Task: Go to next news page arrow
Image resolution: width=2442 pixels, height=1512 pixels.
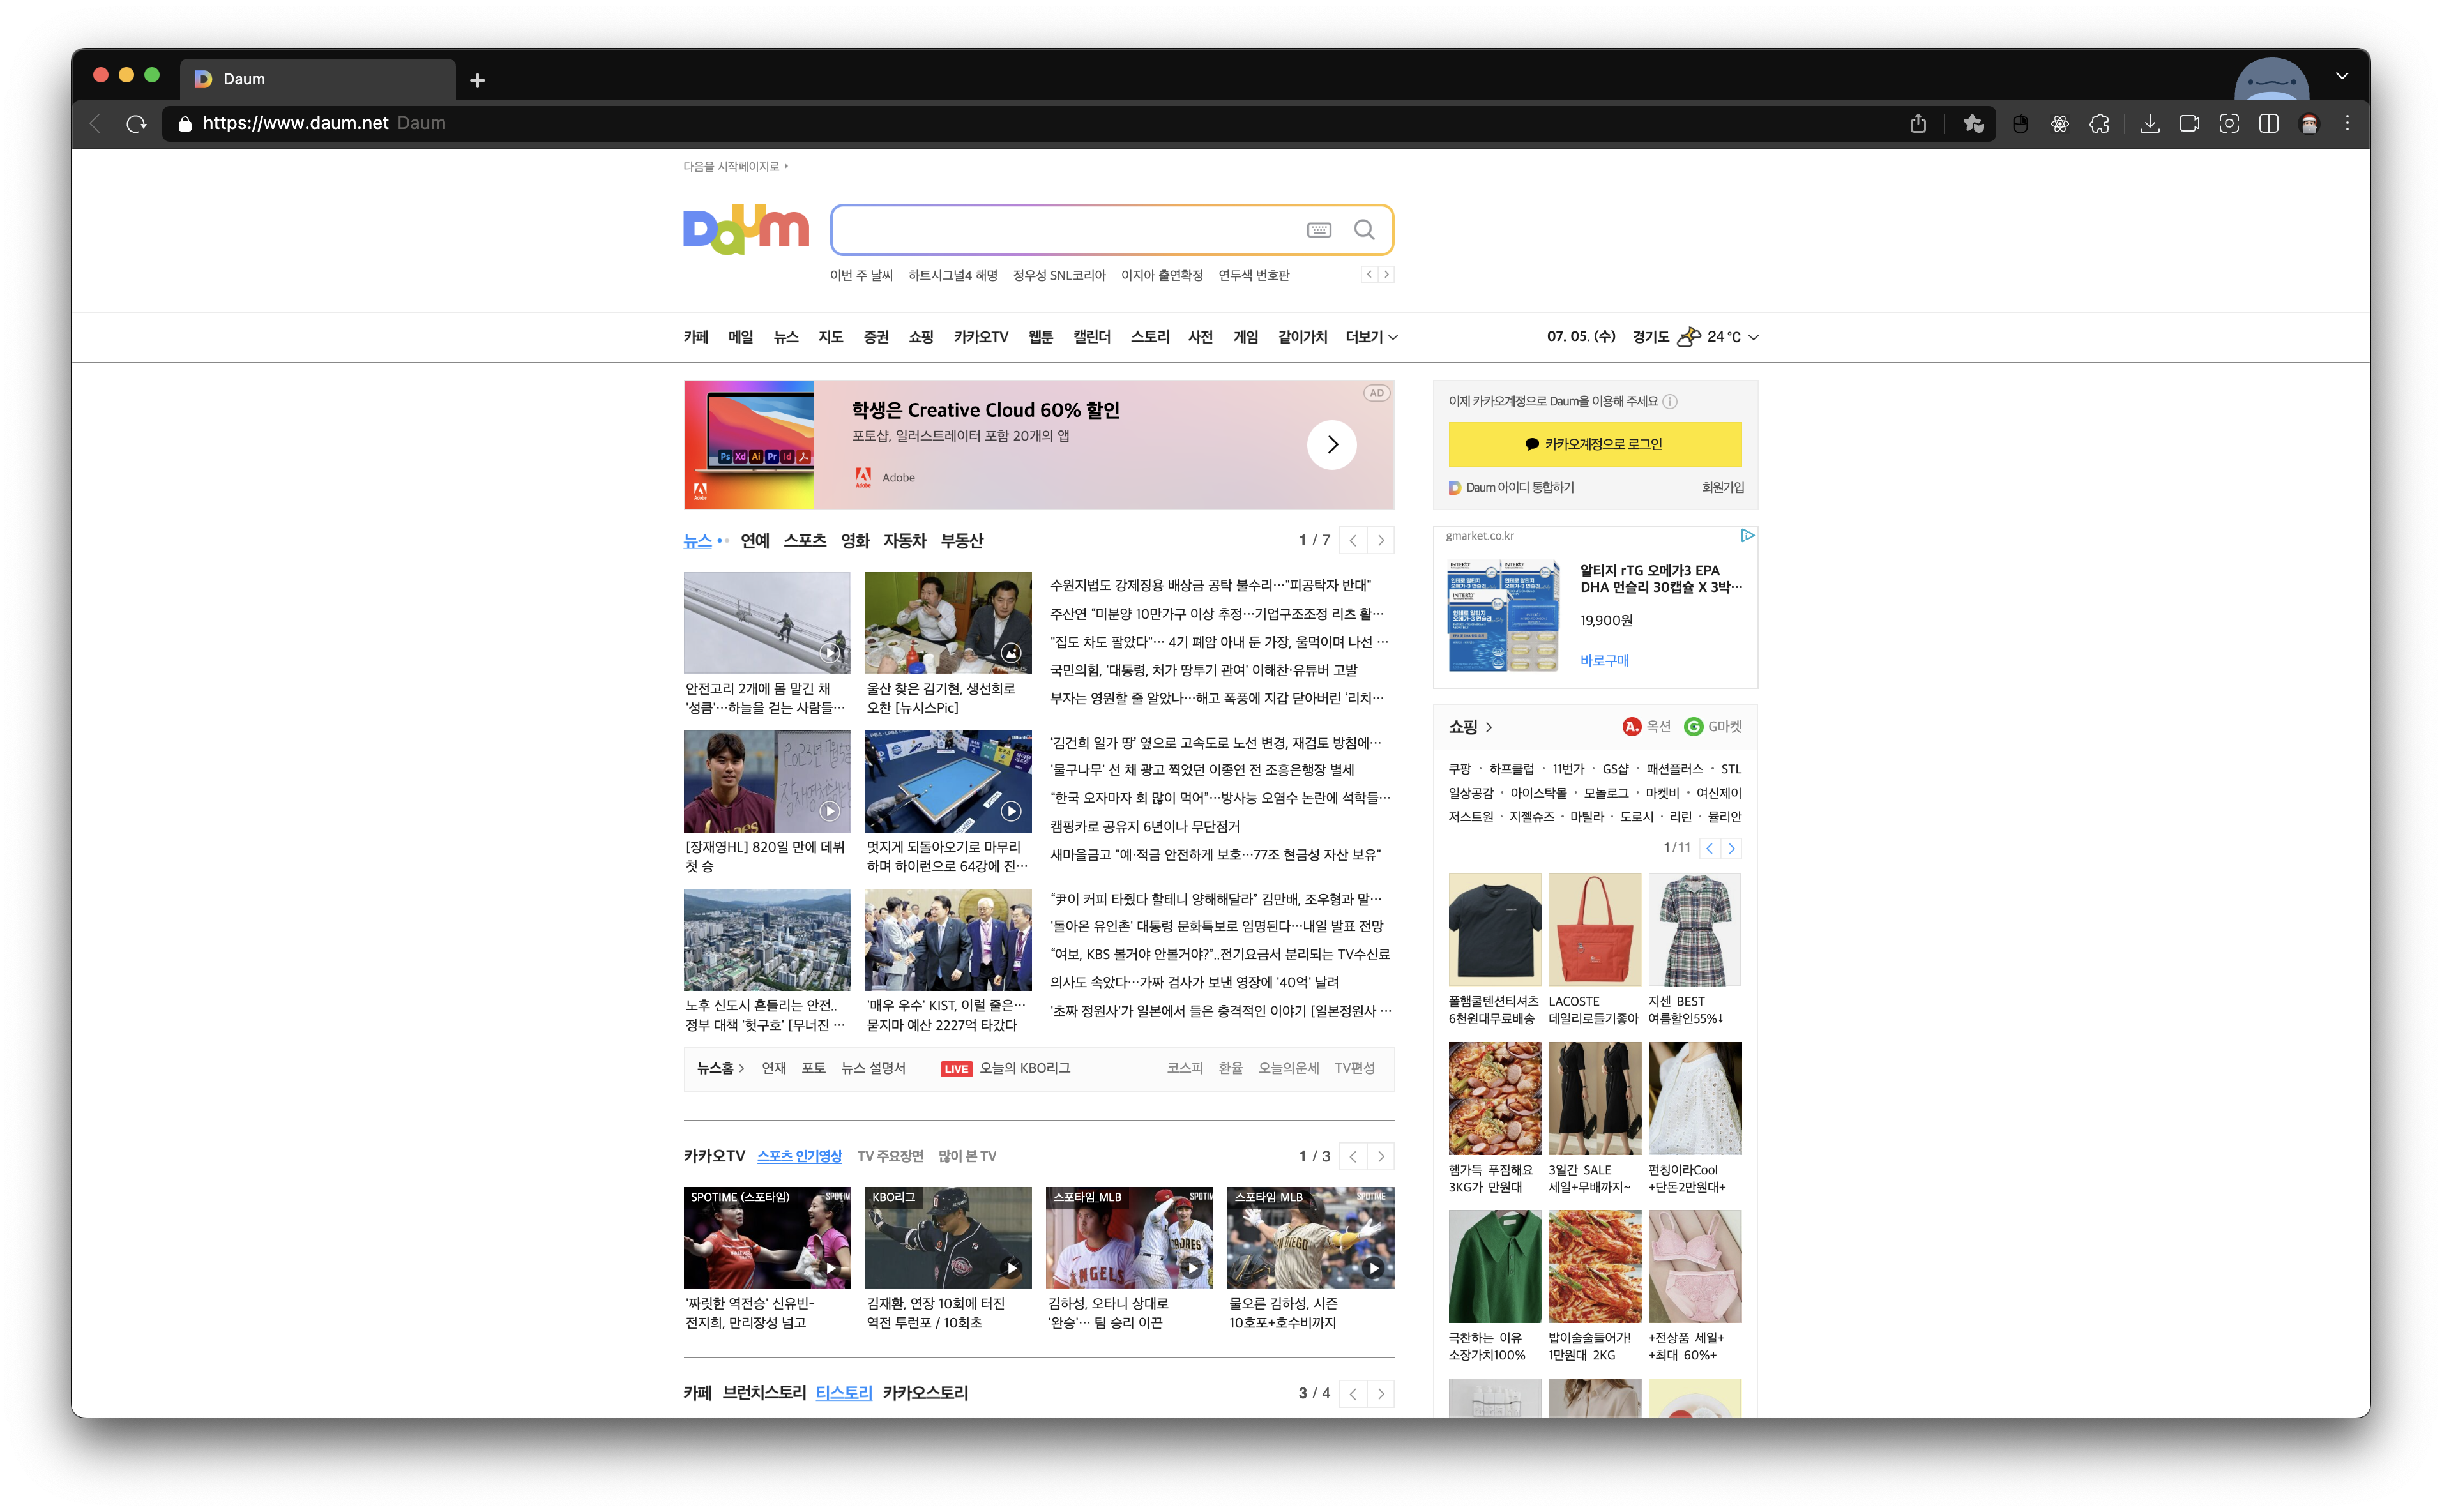Action: pos(1381,541)
